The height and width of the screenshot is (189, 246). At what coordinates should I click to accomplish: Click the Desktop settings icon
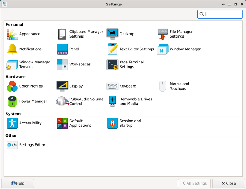click(x=112, y=34)
